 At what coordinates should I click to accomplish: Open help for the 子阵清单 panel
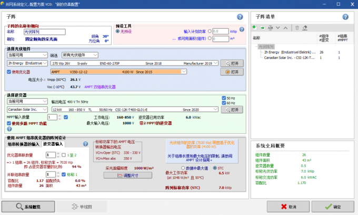345,17
